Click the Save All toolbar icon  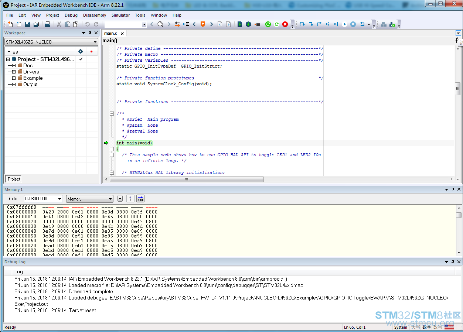pyautogui.click(x=36, y=24)
